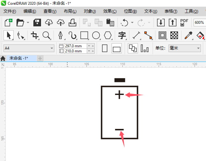This screenshot has width=206, height=161.
Task: Open the 效果(C) menu
Action: (110, 11)
